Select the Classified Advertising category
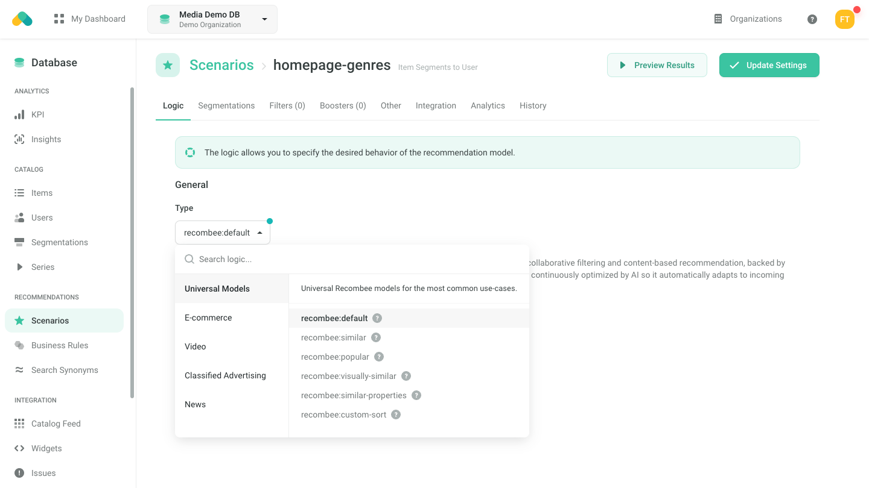 click(232, 375)
